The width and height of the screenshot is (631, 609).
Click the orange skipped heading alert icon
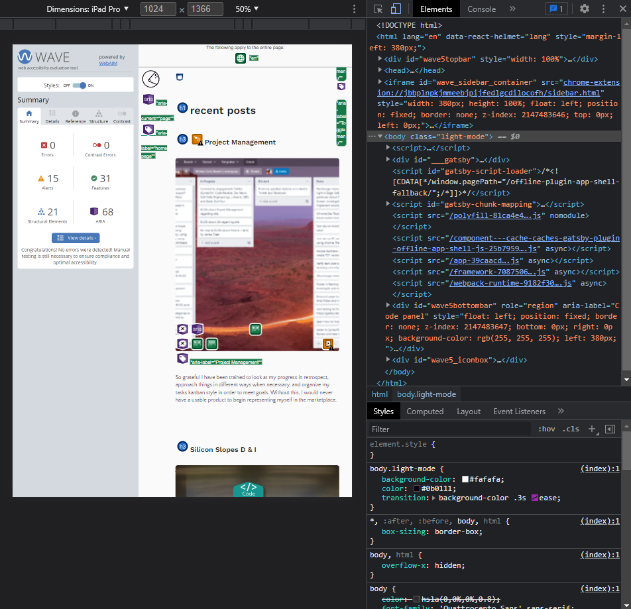(198, 140)
